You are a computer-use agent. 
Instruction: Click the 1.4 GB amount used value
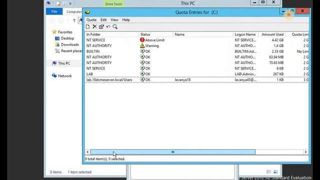point(278,45)
